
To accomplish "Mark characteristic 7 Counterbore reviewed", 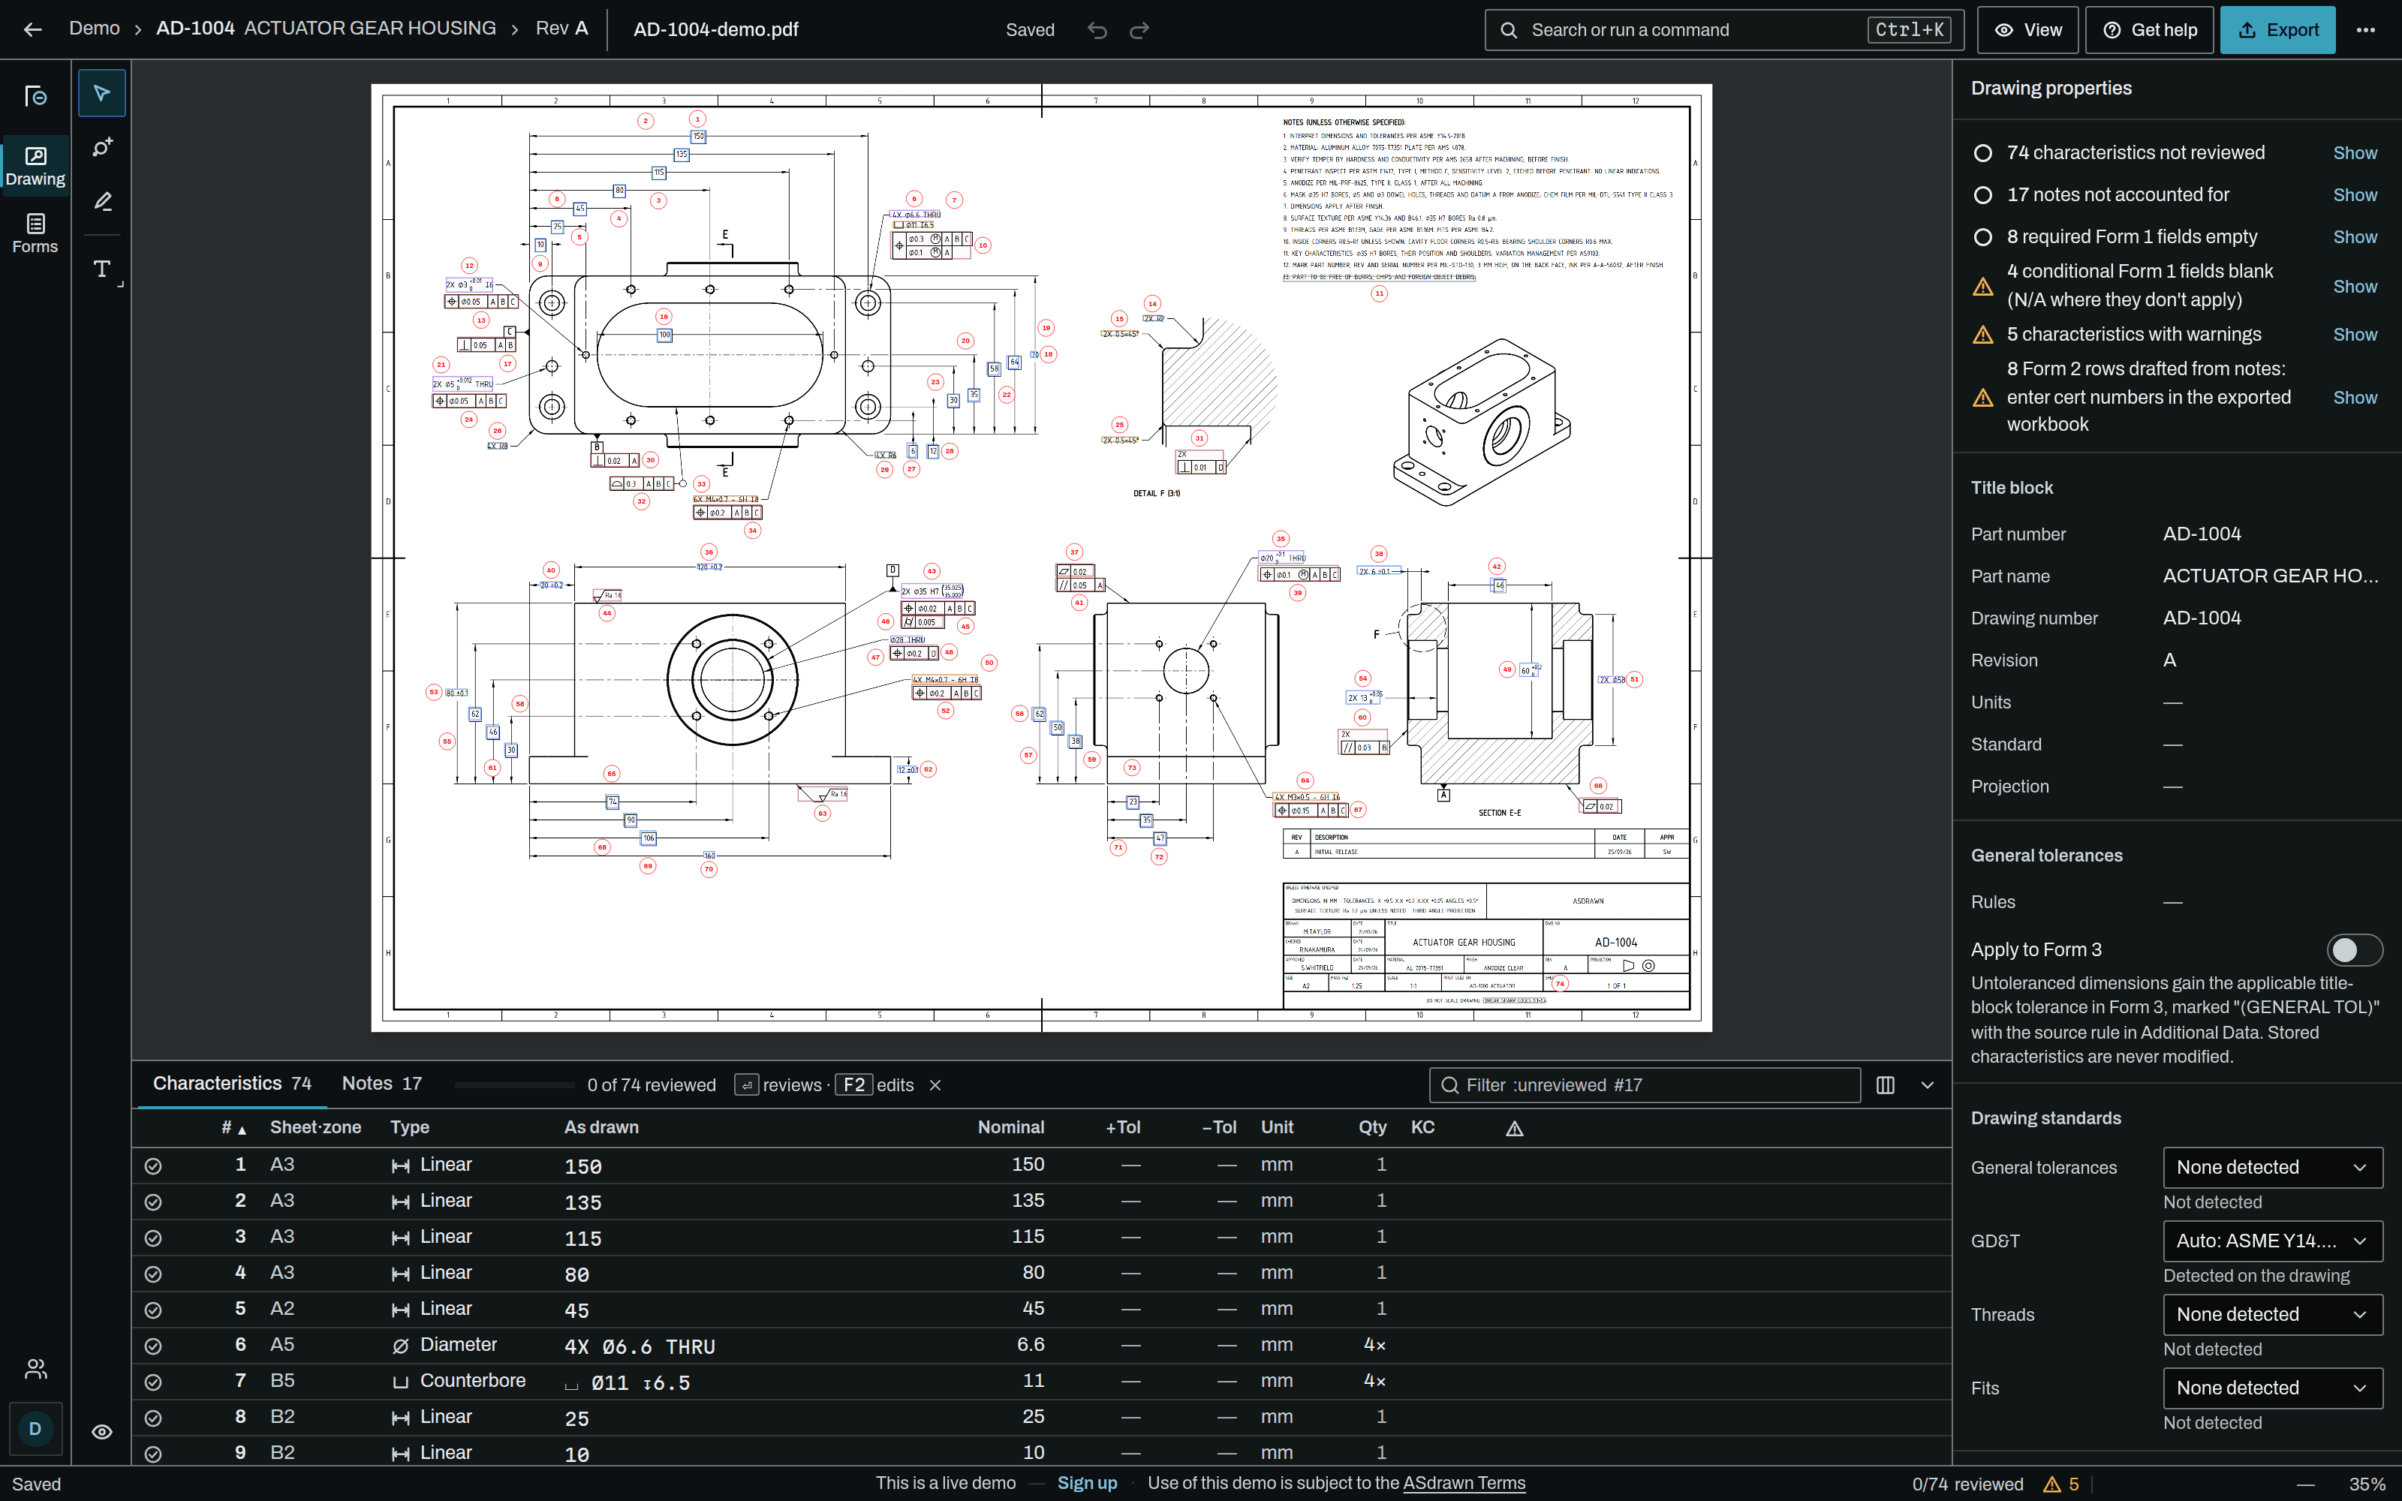I will [153, 1382].
